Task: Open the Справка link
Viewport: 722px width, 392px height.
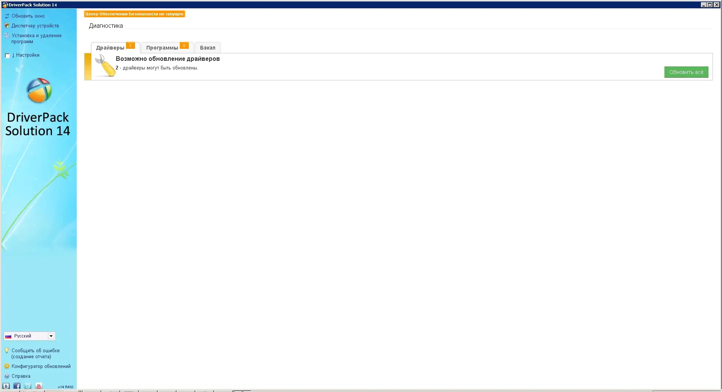Action: pos(21,376)
